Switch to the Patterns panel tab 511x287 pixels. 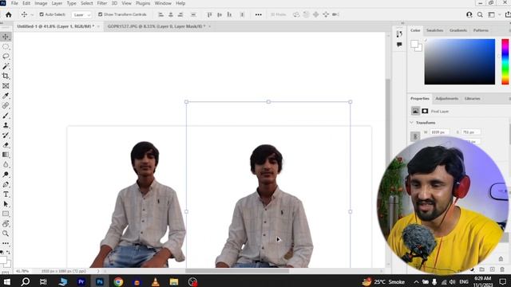(x=481, y=30)
